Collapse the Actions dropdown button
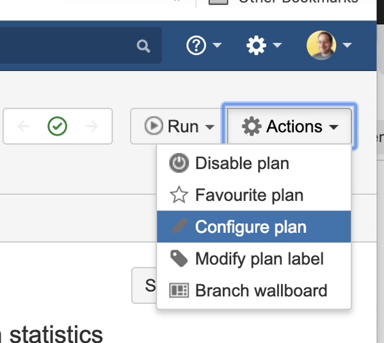 289,126
